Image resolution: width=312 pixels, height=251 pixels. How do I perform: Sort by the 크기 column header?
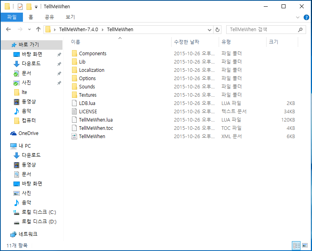tap(273, 42)
